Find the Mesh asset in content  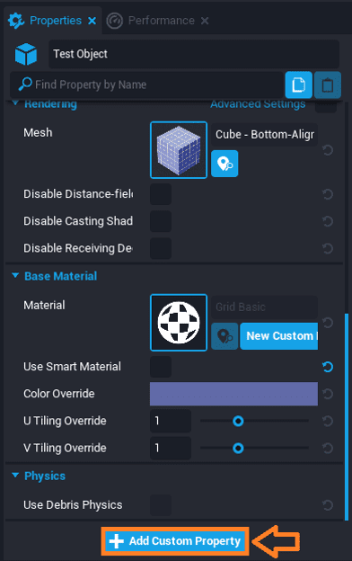click(224, 164)
